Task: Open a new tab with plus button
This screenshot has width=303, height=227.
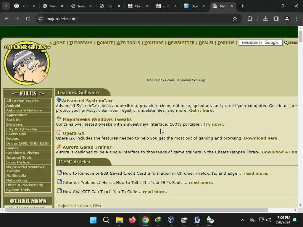Action: pos(242,6)
